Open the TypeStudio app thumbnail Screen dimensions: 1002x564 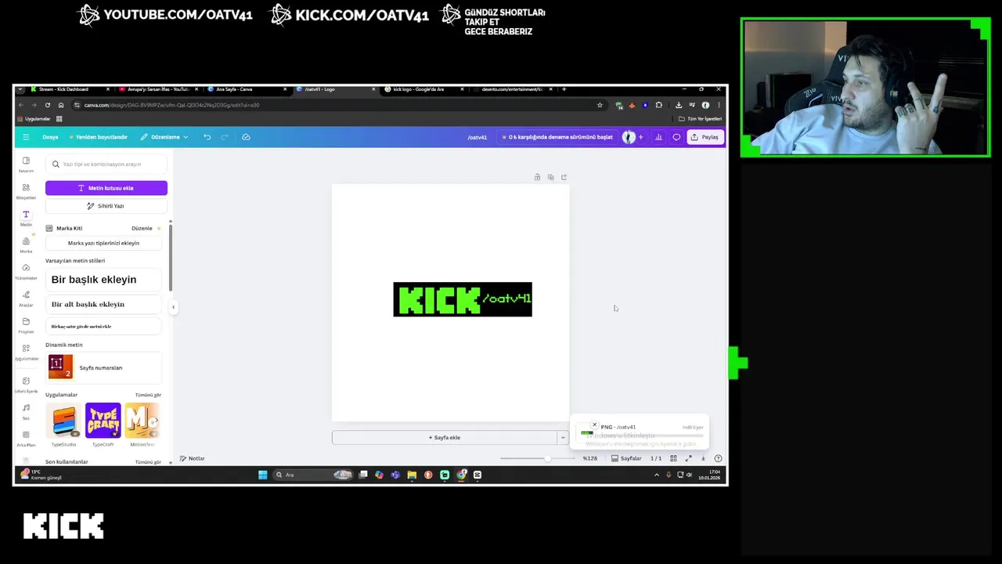point(64,421)
